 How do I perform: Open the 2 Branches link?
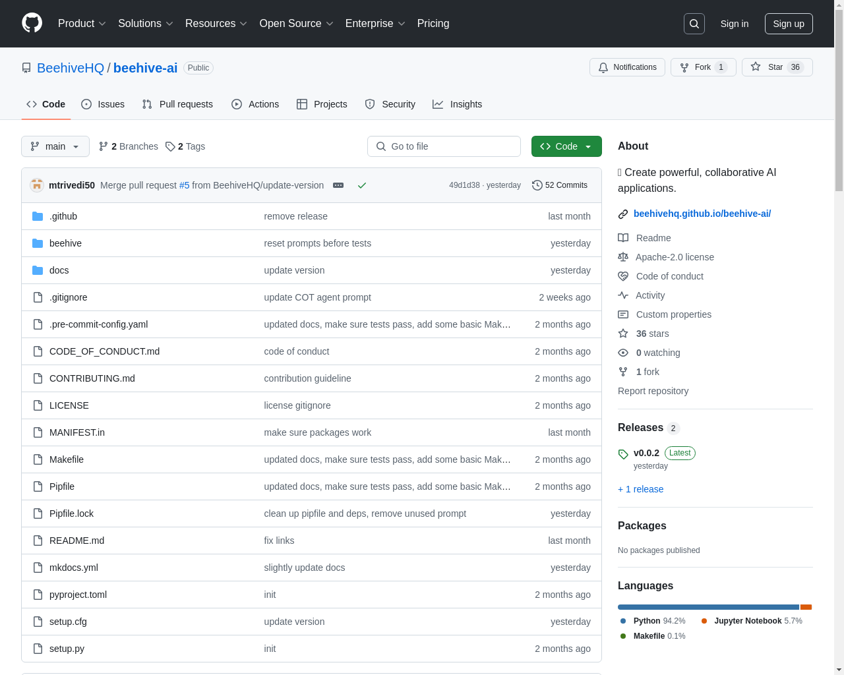coord(129,146)
